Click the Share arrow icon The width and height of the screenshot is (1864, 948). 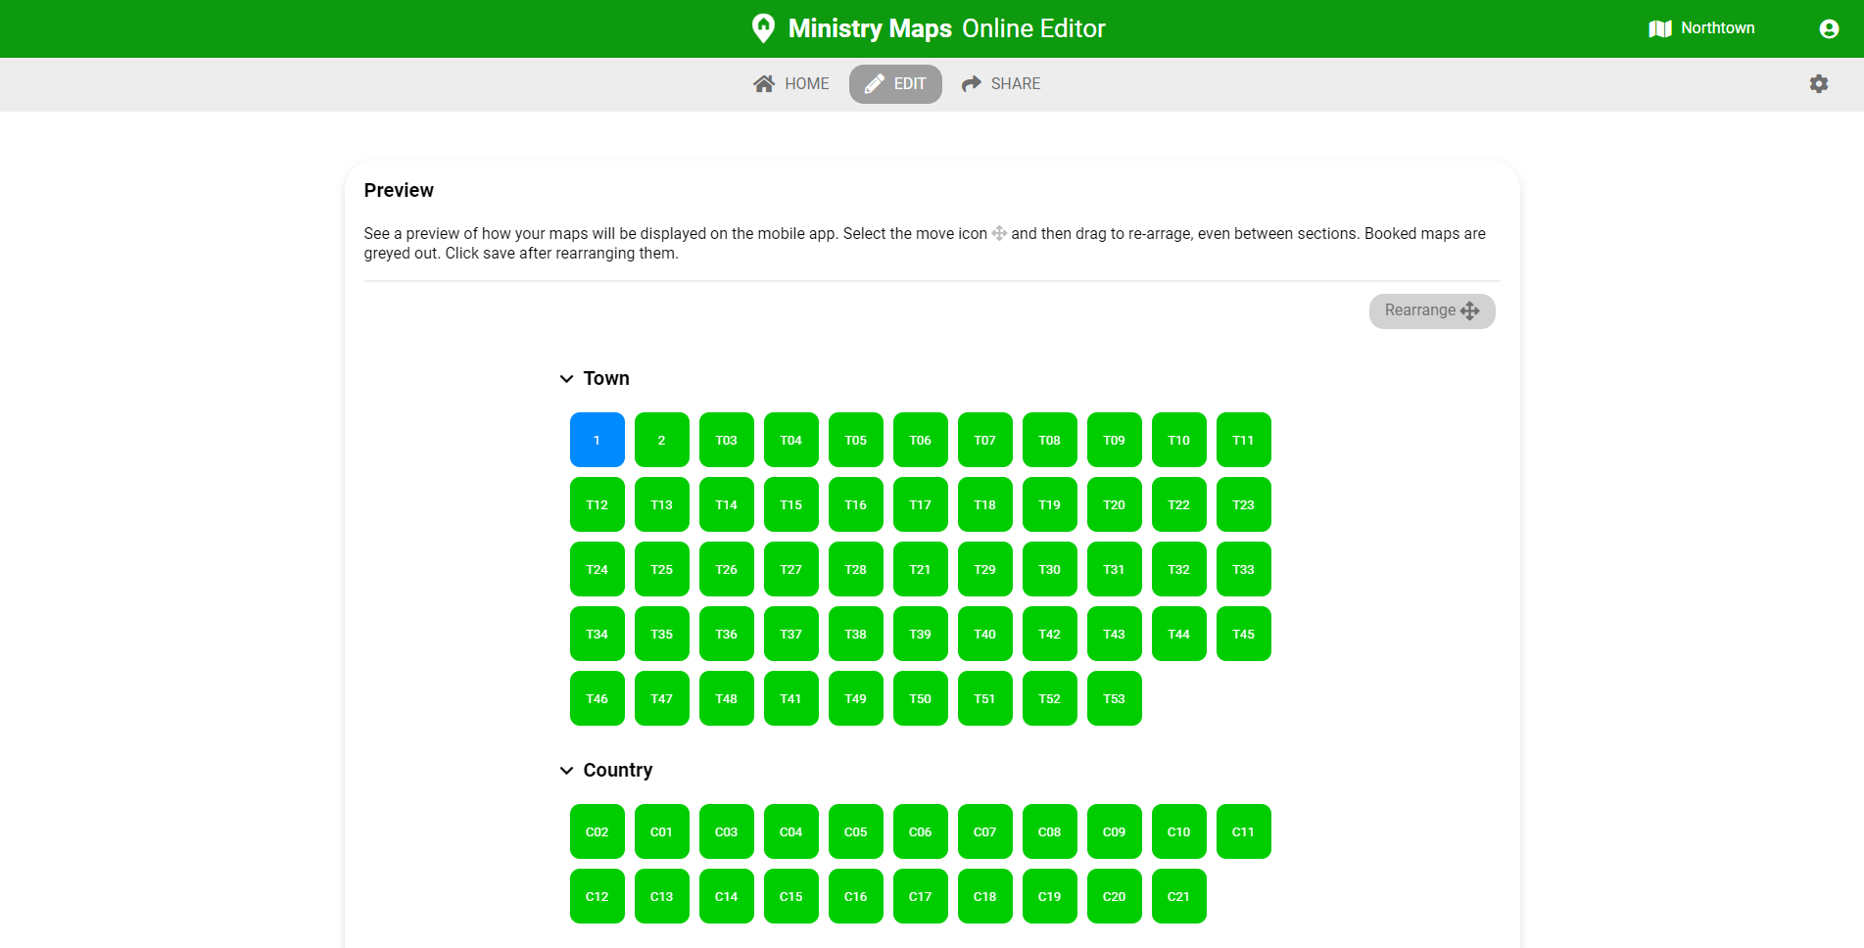[x=972, y=84]
